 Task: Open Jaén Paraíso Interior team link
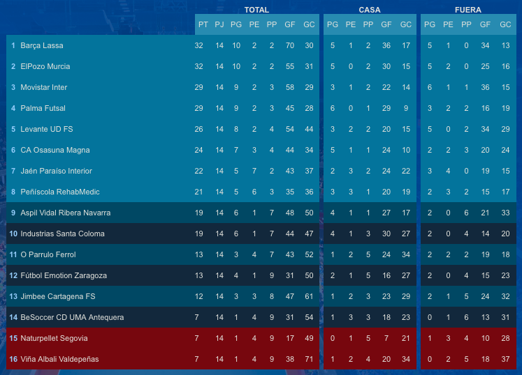click(56, 171)
